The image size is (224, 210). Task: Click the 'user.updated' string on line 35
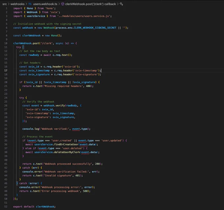point(112,141)
